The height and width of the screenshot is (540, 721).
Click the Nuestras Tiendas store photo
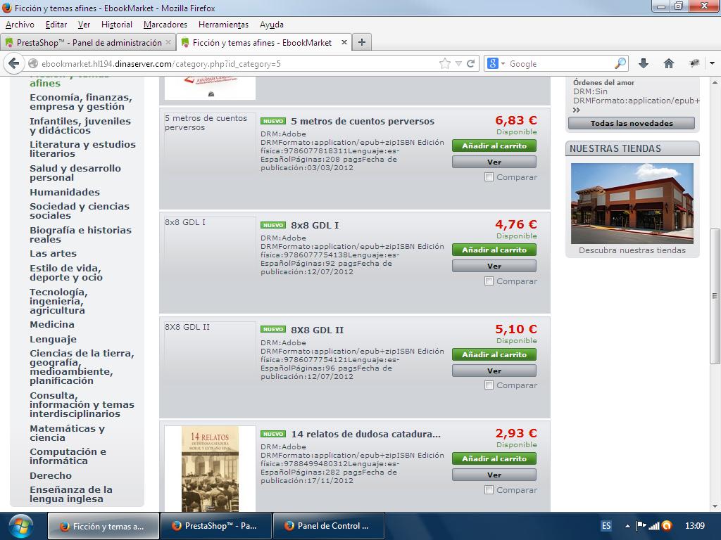pyautogui.click(x=632, y=203)
